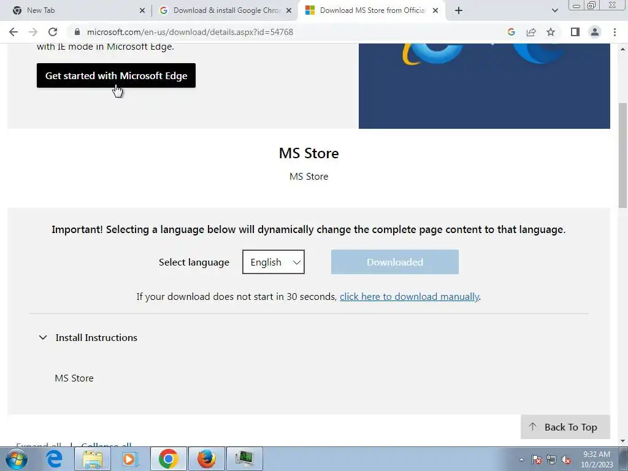
Task: Click here to download manually link
Action: click(409, 296)
